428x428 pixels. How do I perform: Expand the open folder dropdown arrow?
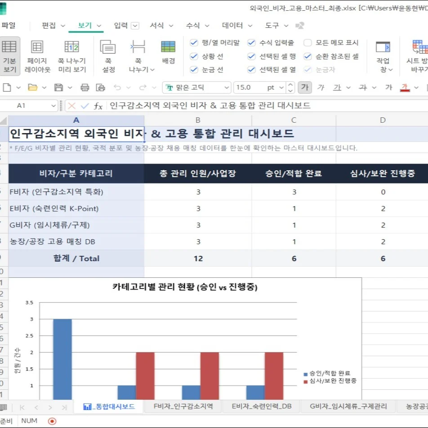point(44,88)
